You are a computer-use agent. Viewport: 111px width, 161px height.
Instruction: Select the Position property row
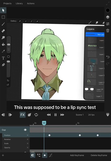[x=16, y=135]
